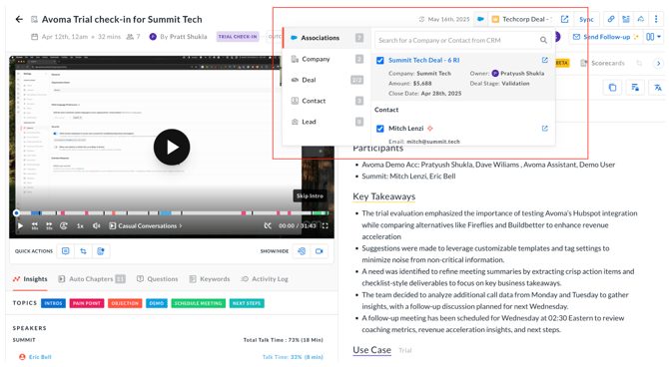Open the Scorecards tab
This screenshot has height=367, width=669.
[602, 63]
